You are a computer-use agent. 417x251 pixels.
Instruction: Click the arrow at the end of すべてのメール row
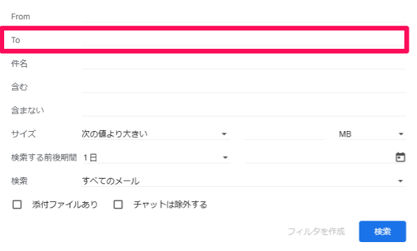click(400, 181)
